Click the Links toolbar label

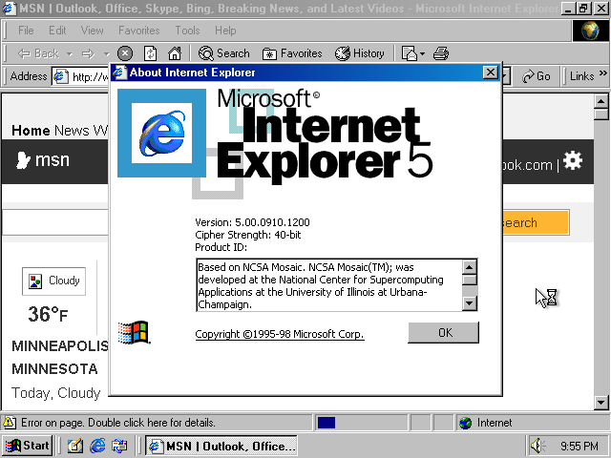581,76
